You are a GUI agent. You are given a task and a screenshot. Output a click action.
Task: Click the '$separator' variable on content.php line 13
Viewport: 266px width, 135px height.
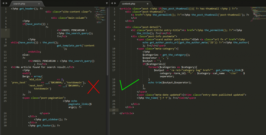(x=150, y=58)
